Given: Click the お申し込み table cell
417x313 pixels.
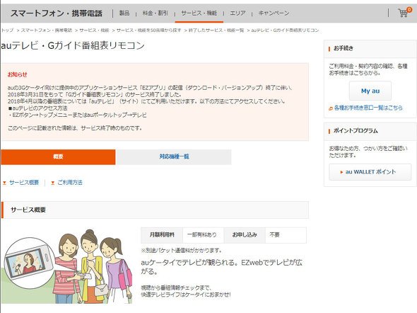Looking at the screenshot, I should pos(245,235).
